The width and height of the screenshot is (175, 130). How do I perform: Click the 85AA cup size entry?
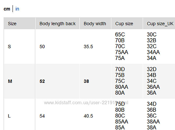[x=122, y=122]
